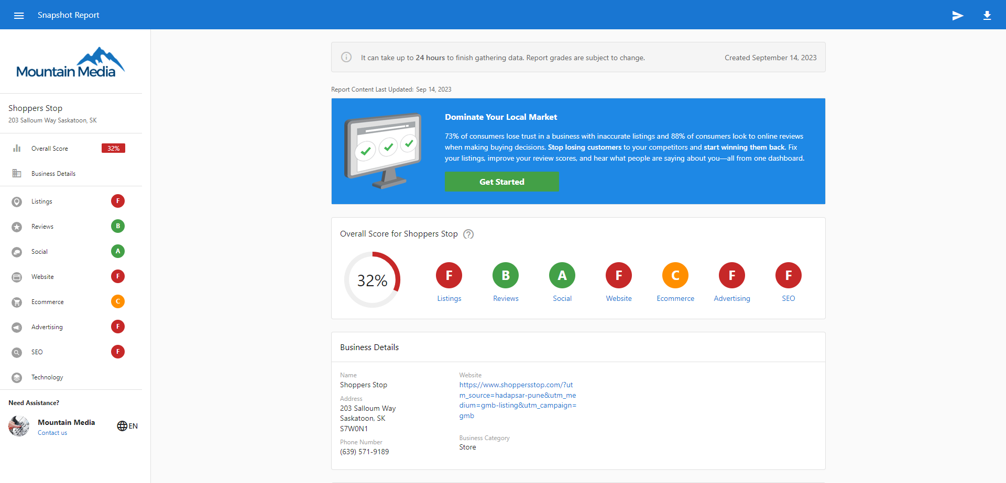Click the Listings link under score card
Viewport: 1006px width, 483px height.
pyautogui.click(x=449, y=298)
